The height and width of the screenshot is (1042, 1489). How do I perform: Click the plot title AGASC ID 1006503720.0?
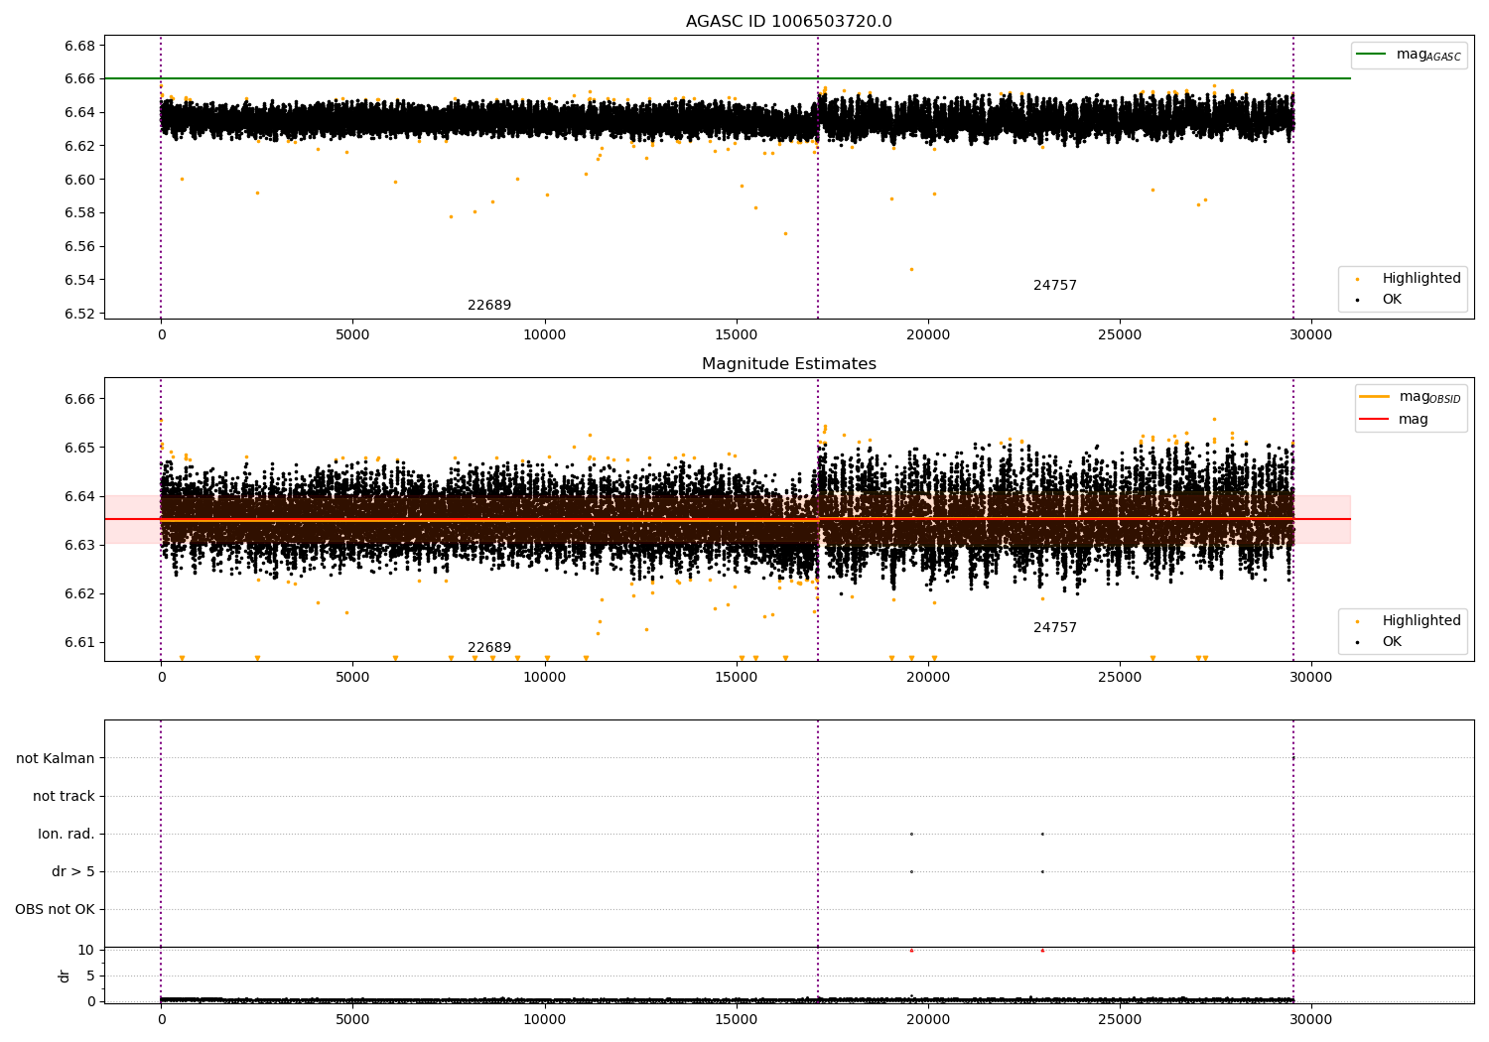click(788, 22)
